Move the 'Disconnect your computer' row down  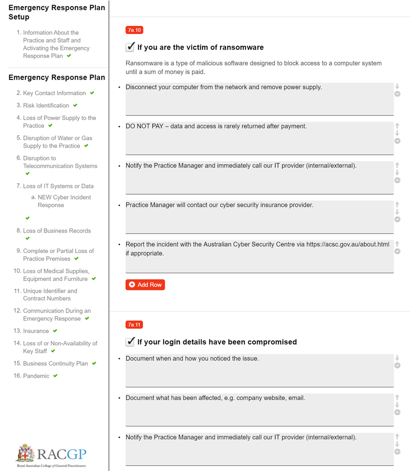pos(397,86)
